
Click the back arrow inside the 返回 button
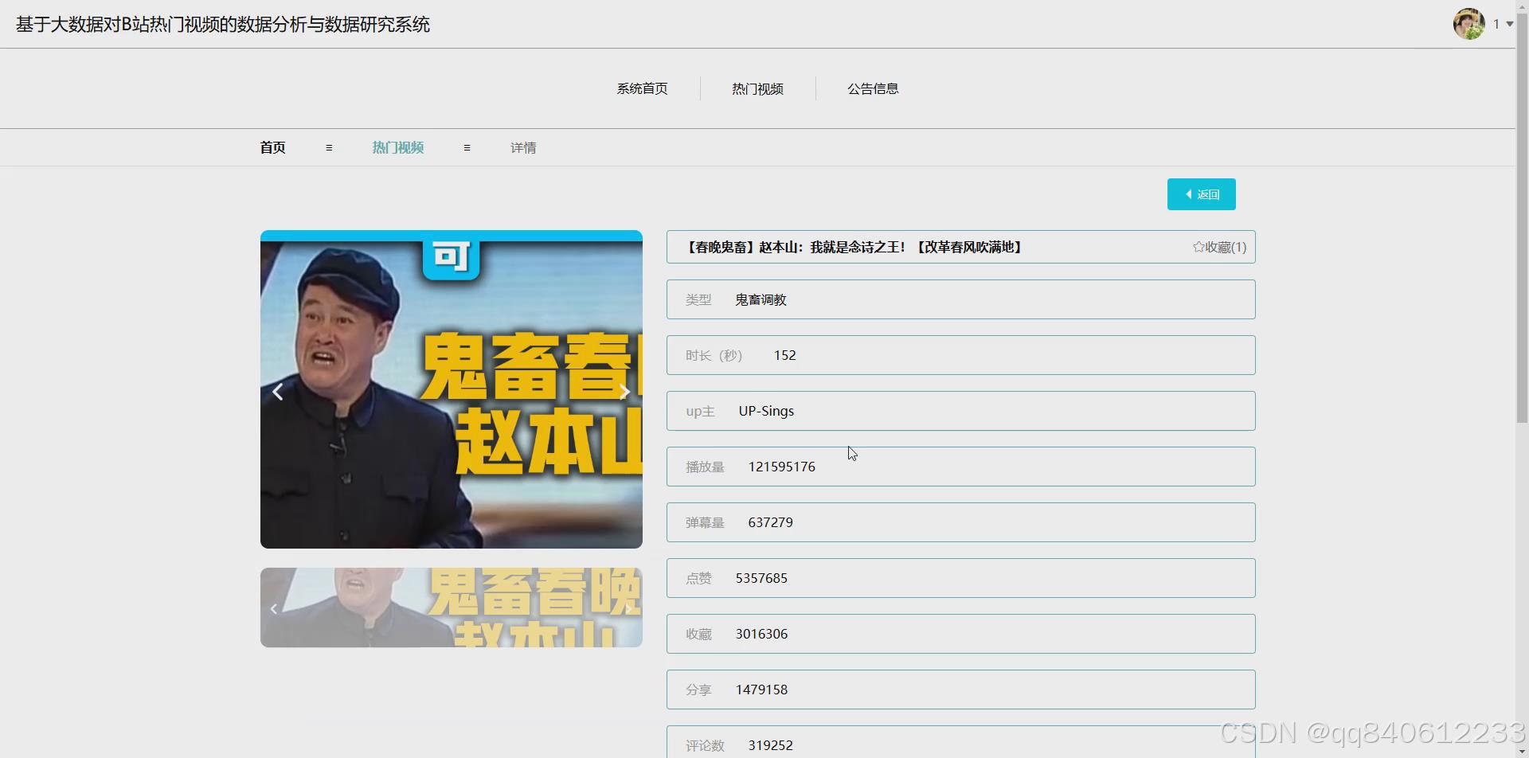tap(1189, 193)
